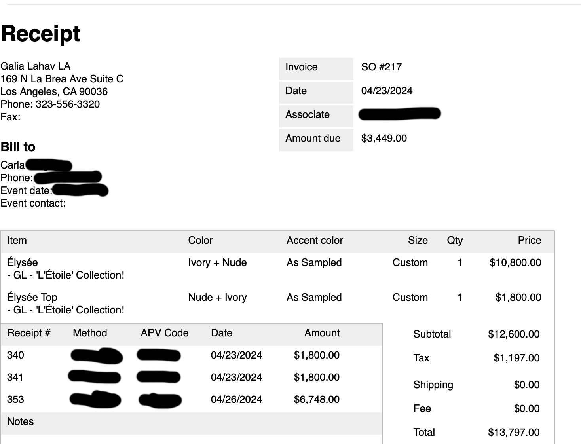Select receipt number 353
581x444 pixels.
pos(15,399)
